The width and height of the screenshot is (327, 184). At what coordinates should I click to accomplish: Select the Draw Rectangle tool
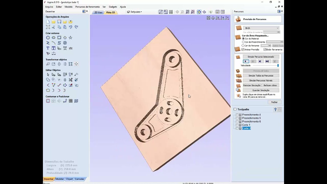click(x=59, y=38)
